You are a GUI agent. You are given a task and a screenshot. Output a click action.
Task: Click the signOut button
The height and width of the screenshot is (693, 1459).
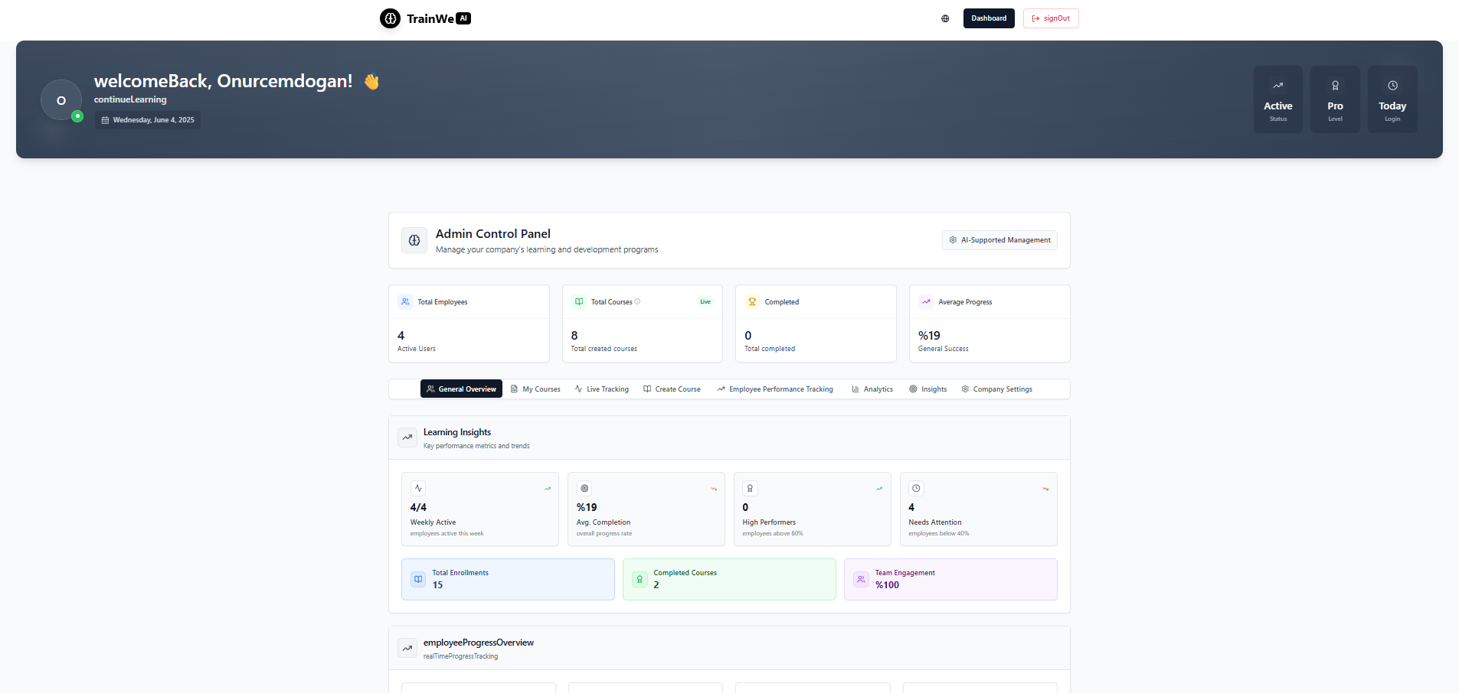(x=1051, y=18)
